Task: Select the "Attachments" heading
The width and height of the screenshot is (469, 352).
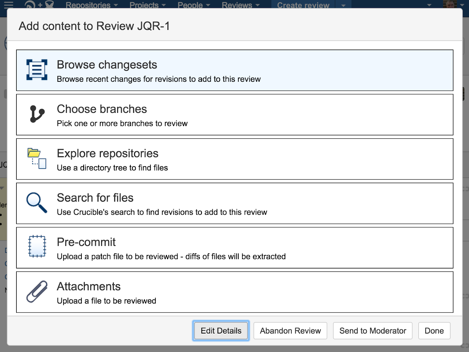Action: pos(89,286)
